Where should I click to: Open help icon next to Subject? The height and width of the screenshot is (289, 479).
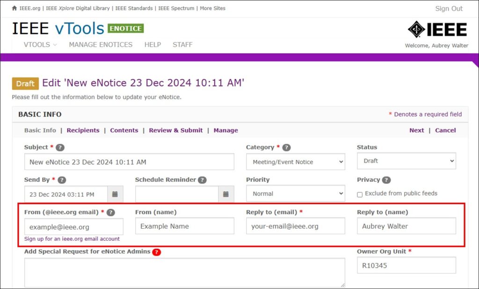60,148
